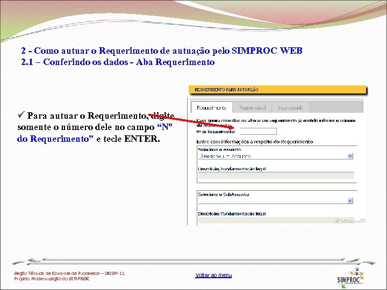Switch to the Responsável tab
The height and width of the screenshot is (290, 387).
[252, 107]
